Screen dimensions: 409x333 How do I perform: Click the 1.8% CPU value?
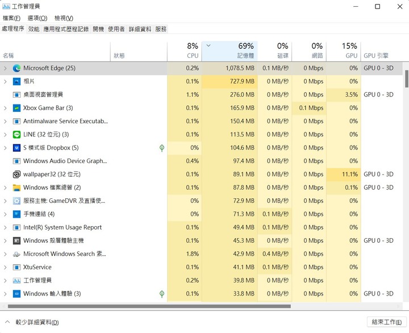193,254
